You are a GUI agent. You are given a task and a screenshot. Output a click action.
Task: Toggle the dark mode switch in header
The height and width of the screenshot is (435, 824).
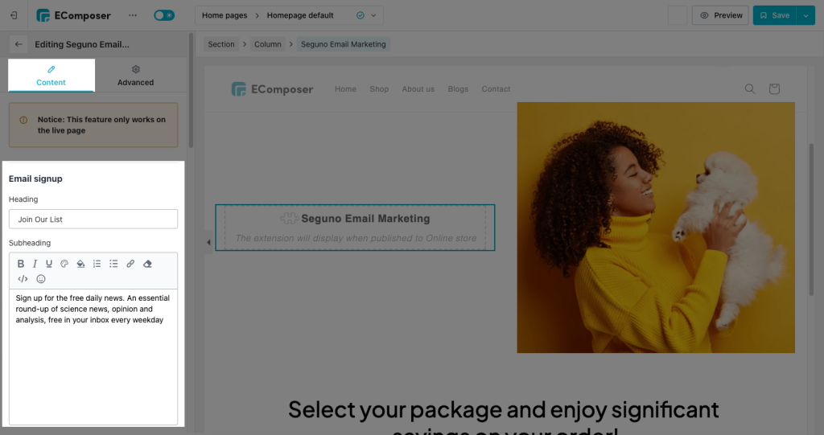pos(164,15)
